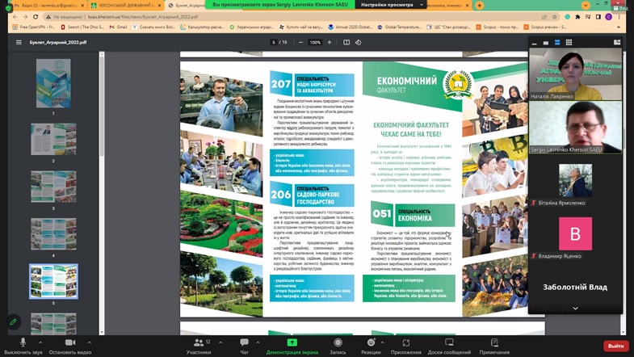Select page 1 thumbnail in sidebar
The image size is (634, 357).
(x=53, y=83)
